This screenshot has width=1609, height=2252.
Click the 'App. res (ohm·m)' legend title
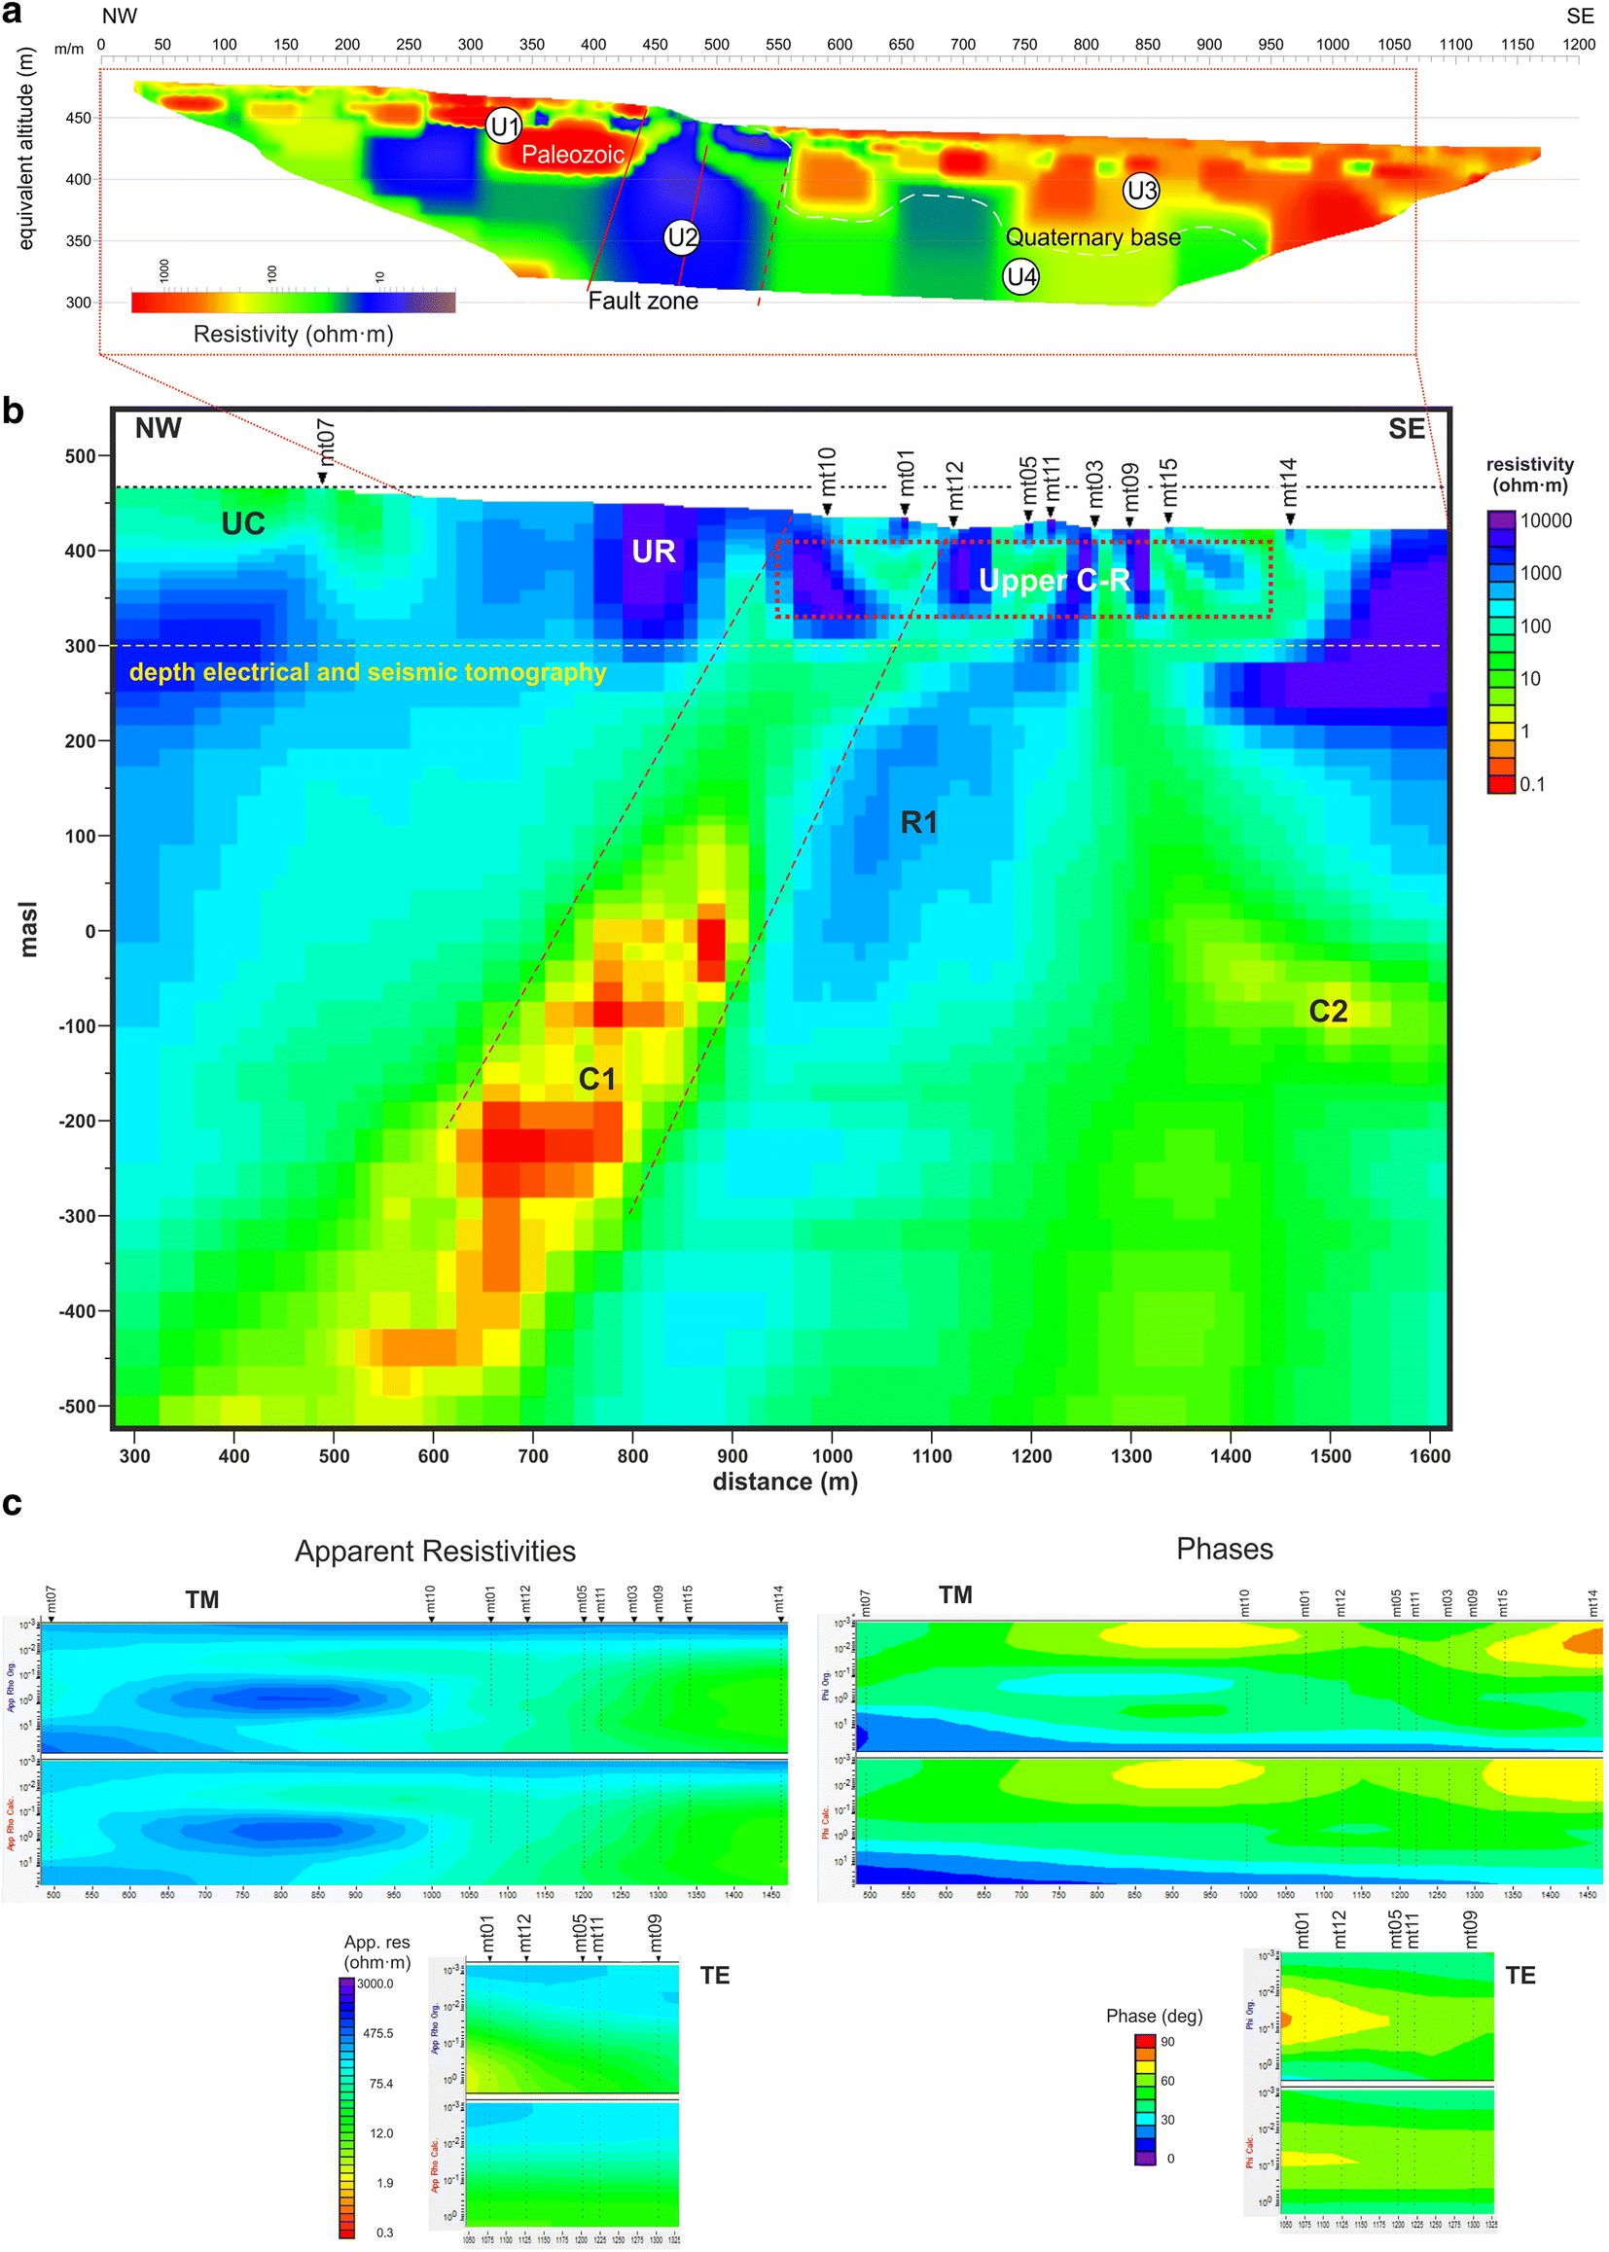pyautogui.click(x=376, y=1952)
